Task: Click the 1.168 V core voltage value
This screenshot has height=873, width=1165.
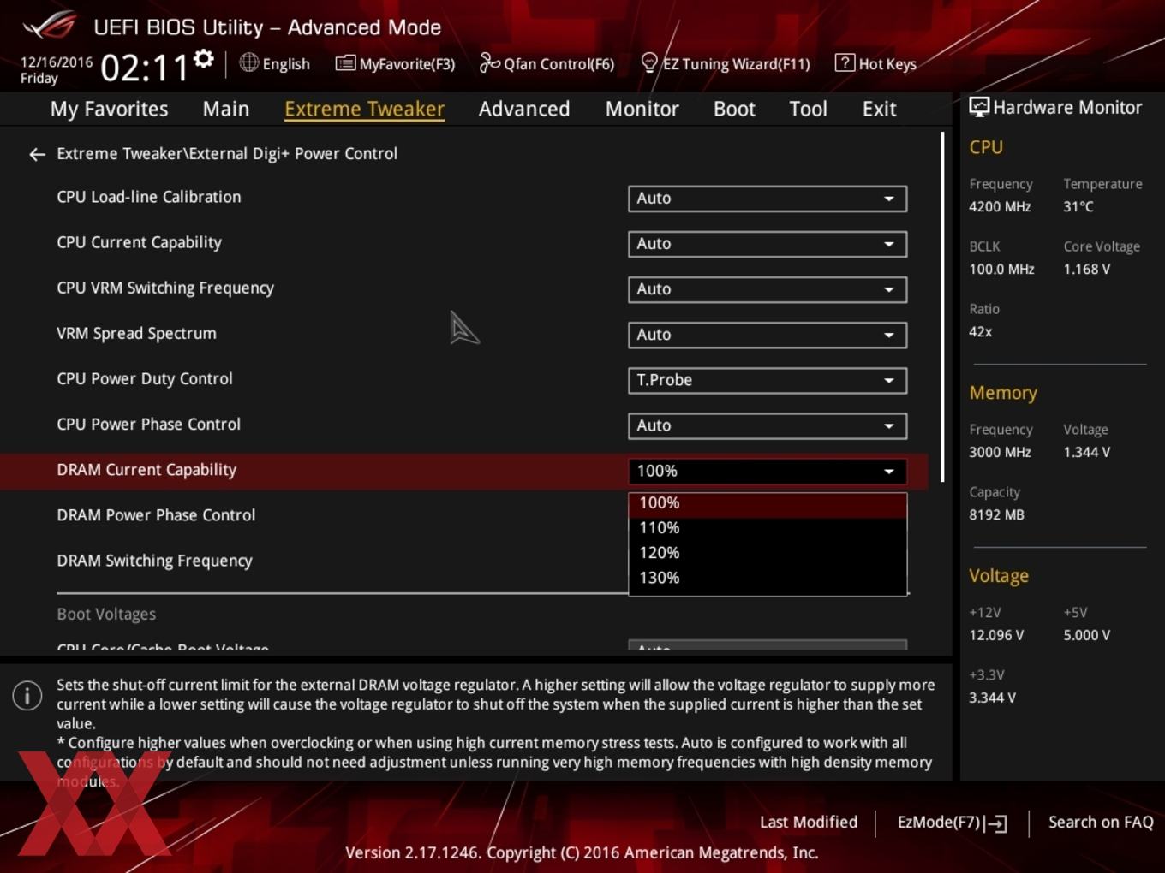Action: [x=1086, y=270]
